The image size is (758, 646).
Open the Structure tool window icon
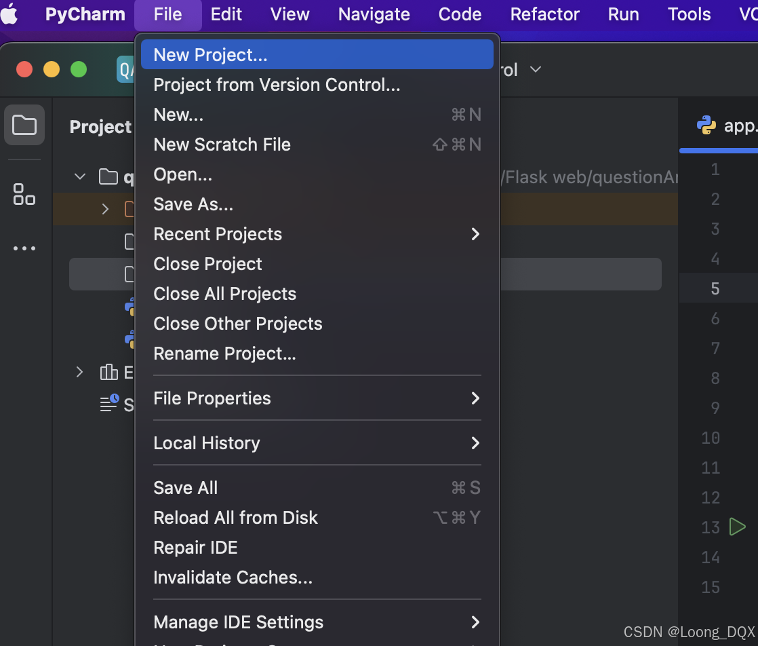[x=24, y=194]
